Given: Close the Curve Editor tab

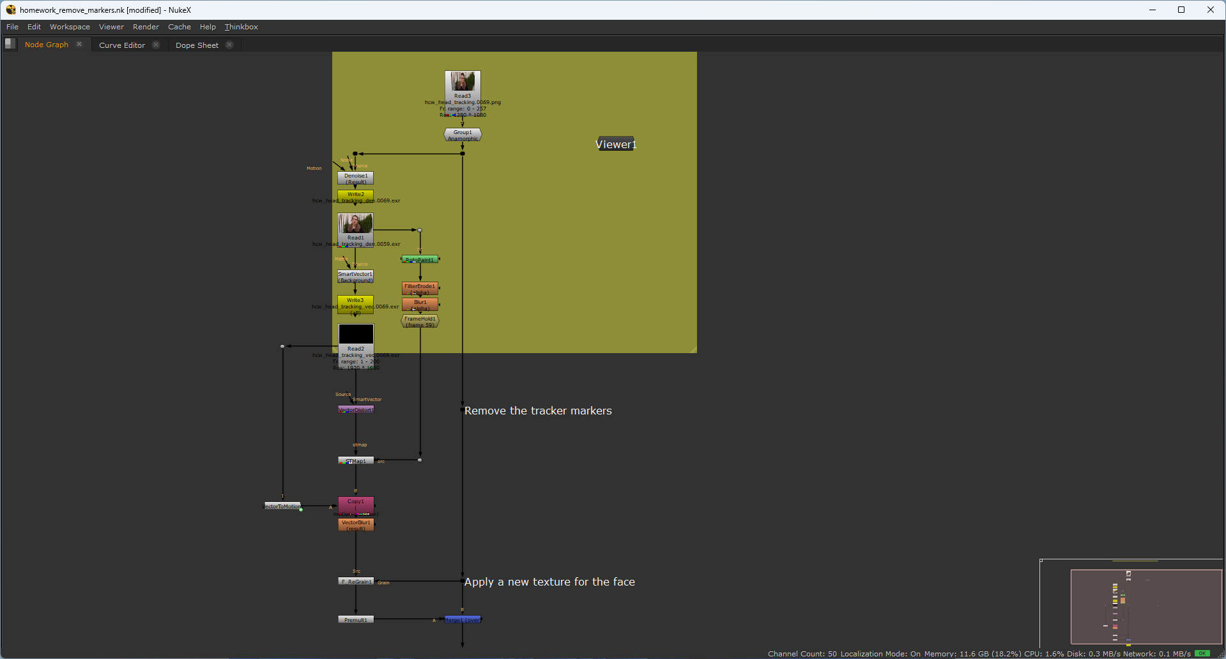Looking at the screenshot, I should pos(156,45).
